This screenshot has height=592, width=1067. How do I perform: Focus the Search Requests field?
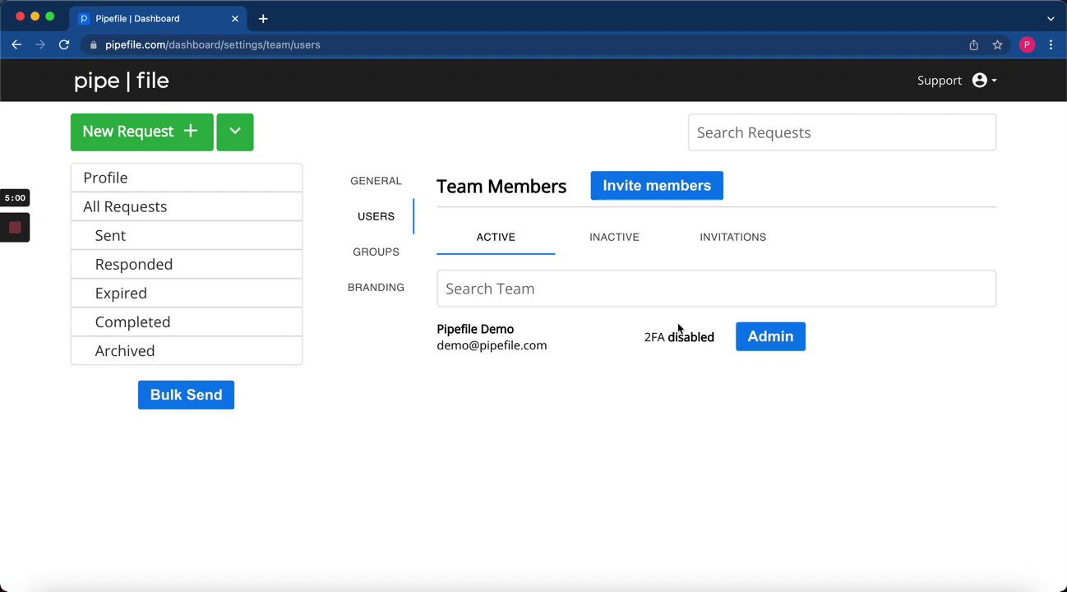pos(842,132)
